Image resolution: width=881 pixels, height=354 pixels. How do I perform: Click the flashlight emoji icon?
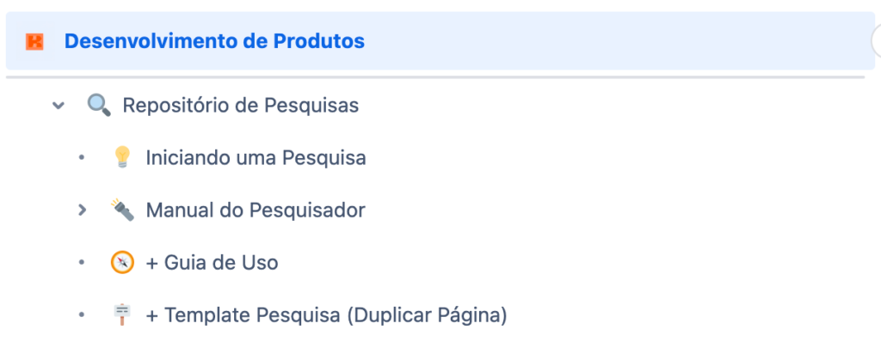122,210
